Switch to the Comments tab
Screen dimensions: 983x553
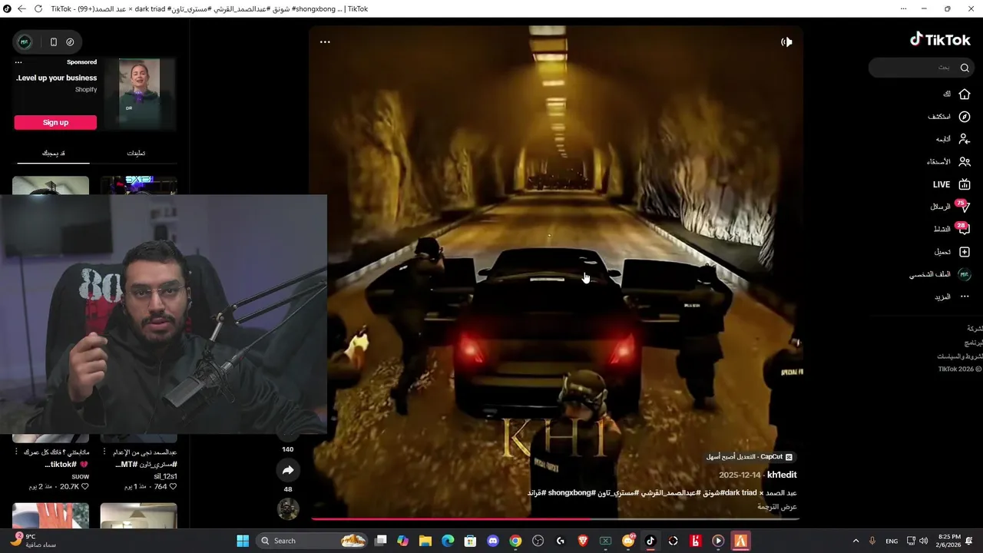136,153
